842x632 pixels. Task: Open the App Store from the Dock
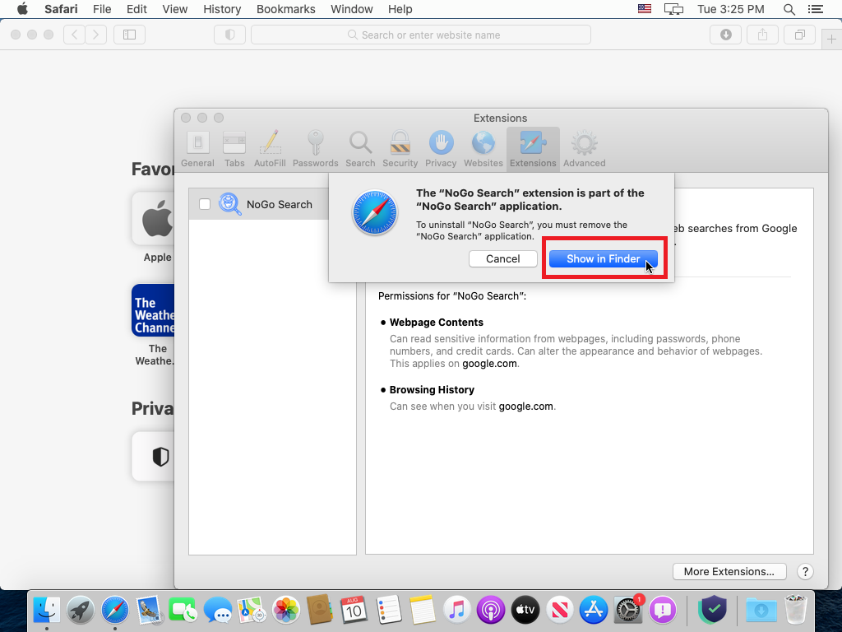point(594,610)
